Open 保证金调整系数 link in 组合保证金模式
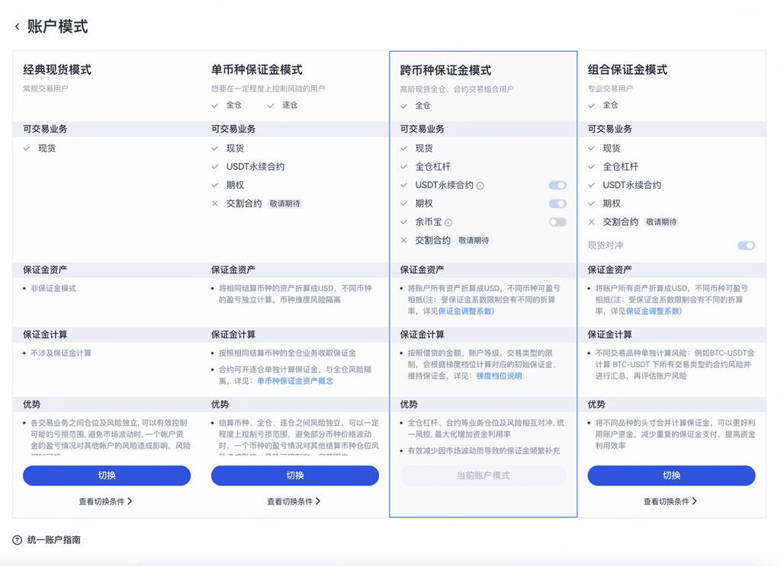781x566 pixels. point(653,311)
